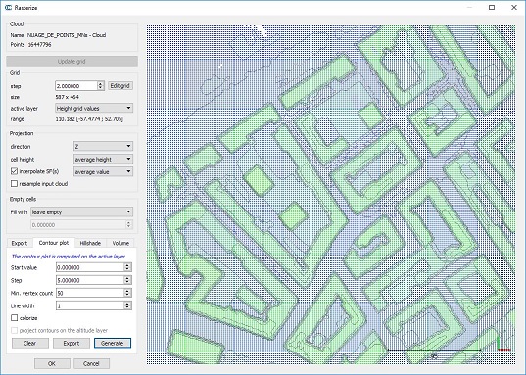Viewport: 526px width, 375px height.
Task: Click the Update grid button
Action: coord(72,61)
